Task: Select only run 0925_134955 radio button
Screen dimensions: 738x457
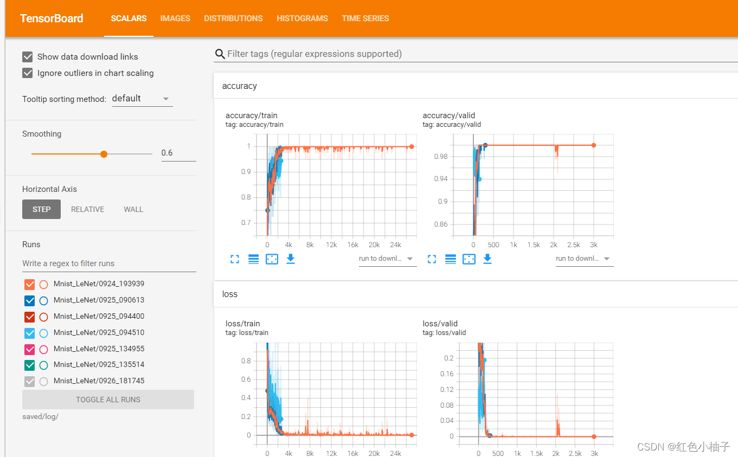Action: point(44,349)
